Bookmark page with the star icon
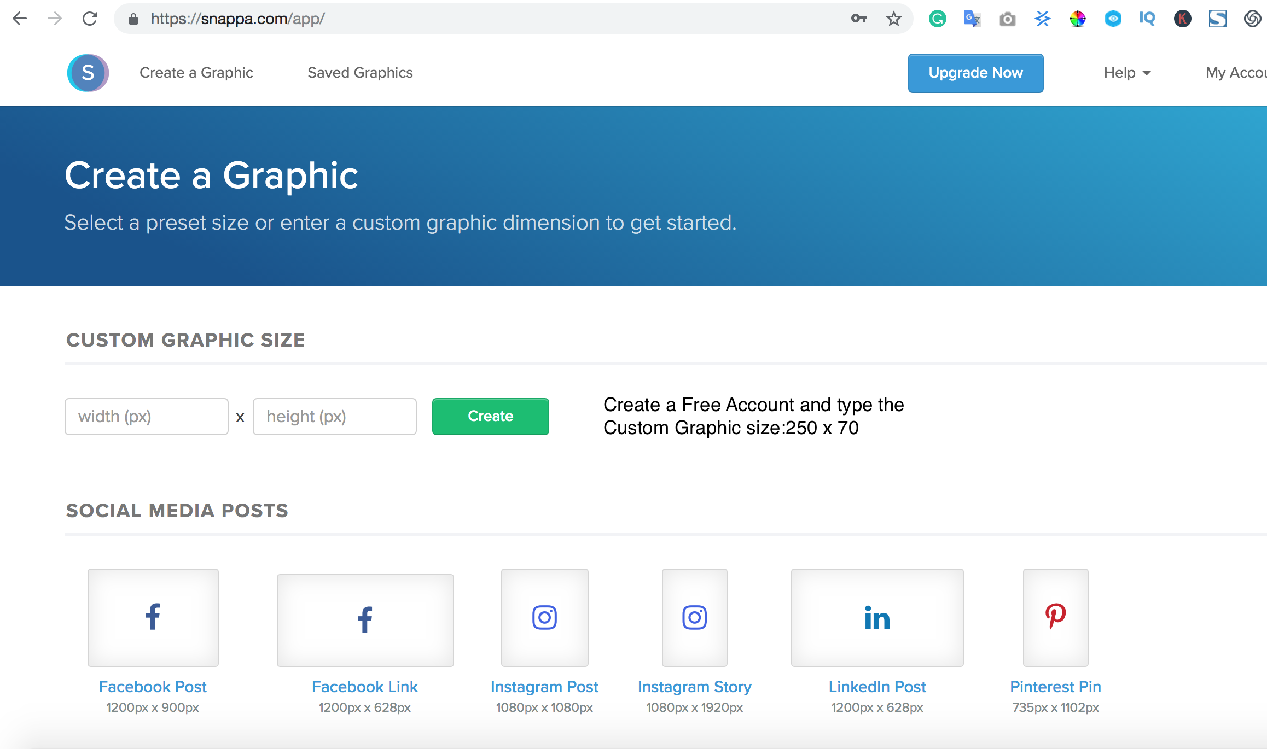 pos(893,19)
